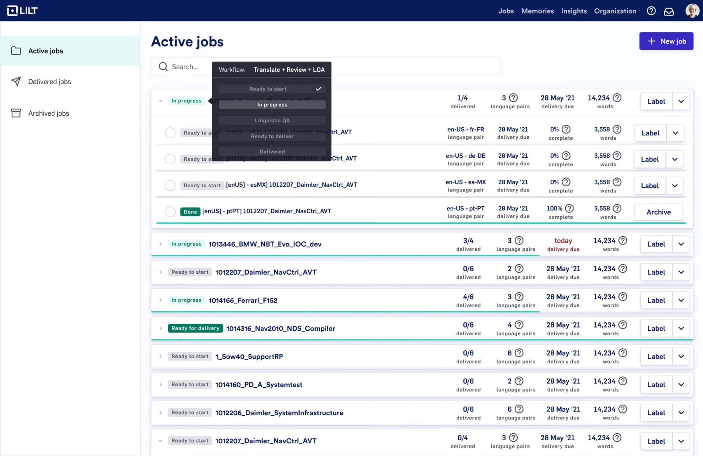Screen dimensions: 703x456
Task: Open Label dropdown arrow for first job
Action: 681,101
